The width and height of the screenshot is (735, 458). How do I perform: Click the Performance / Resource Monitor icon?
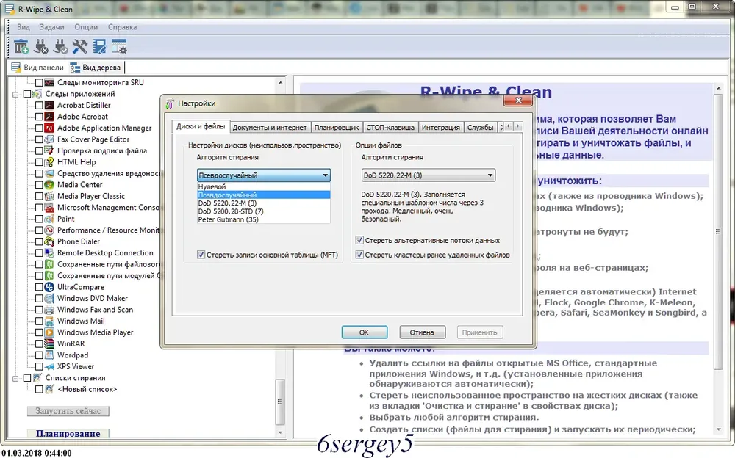49,230
